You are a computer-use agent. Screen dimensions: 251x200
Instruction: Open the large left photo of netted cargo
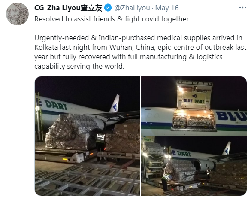tap(88, 136)
